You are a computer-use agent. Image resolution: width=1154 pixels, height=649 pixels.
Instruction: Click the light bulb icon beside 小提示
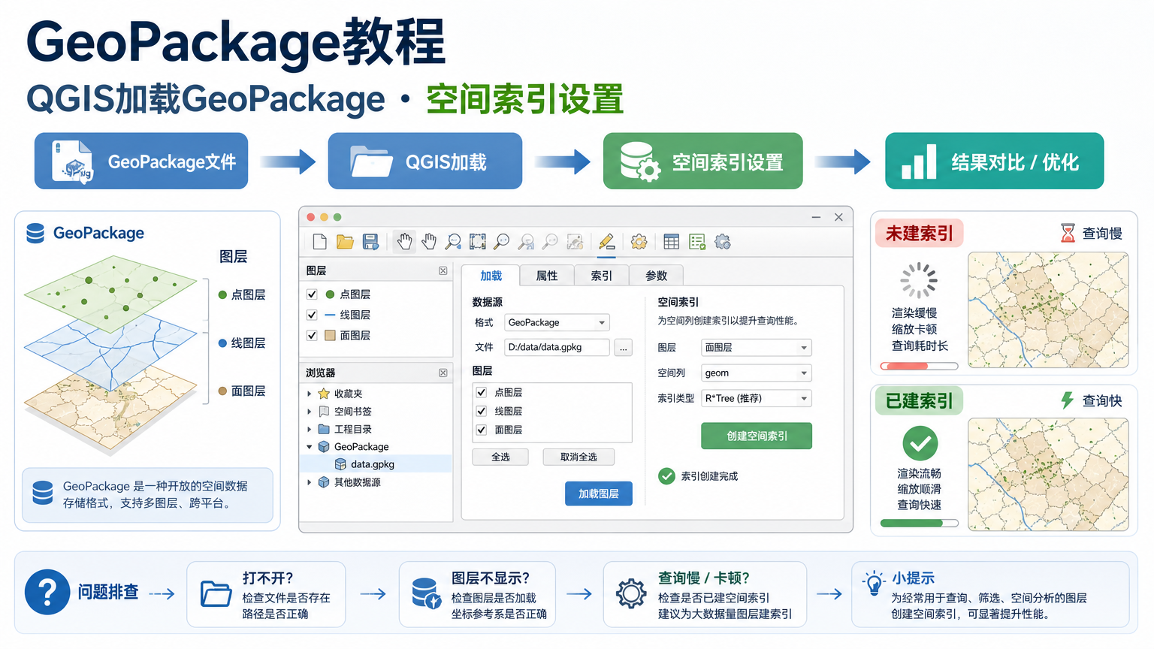874,583
